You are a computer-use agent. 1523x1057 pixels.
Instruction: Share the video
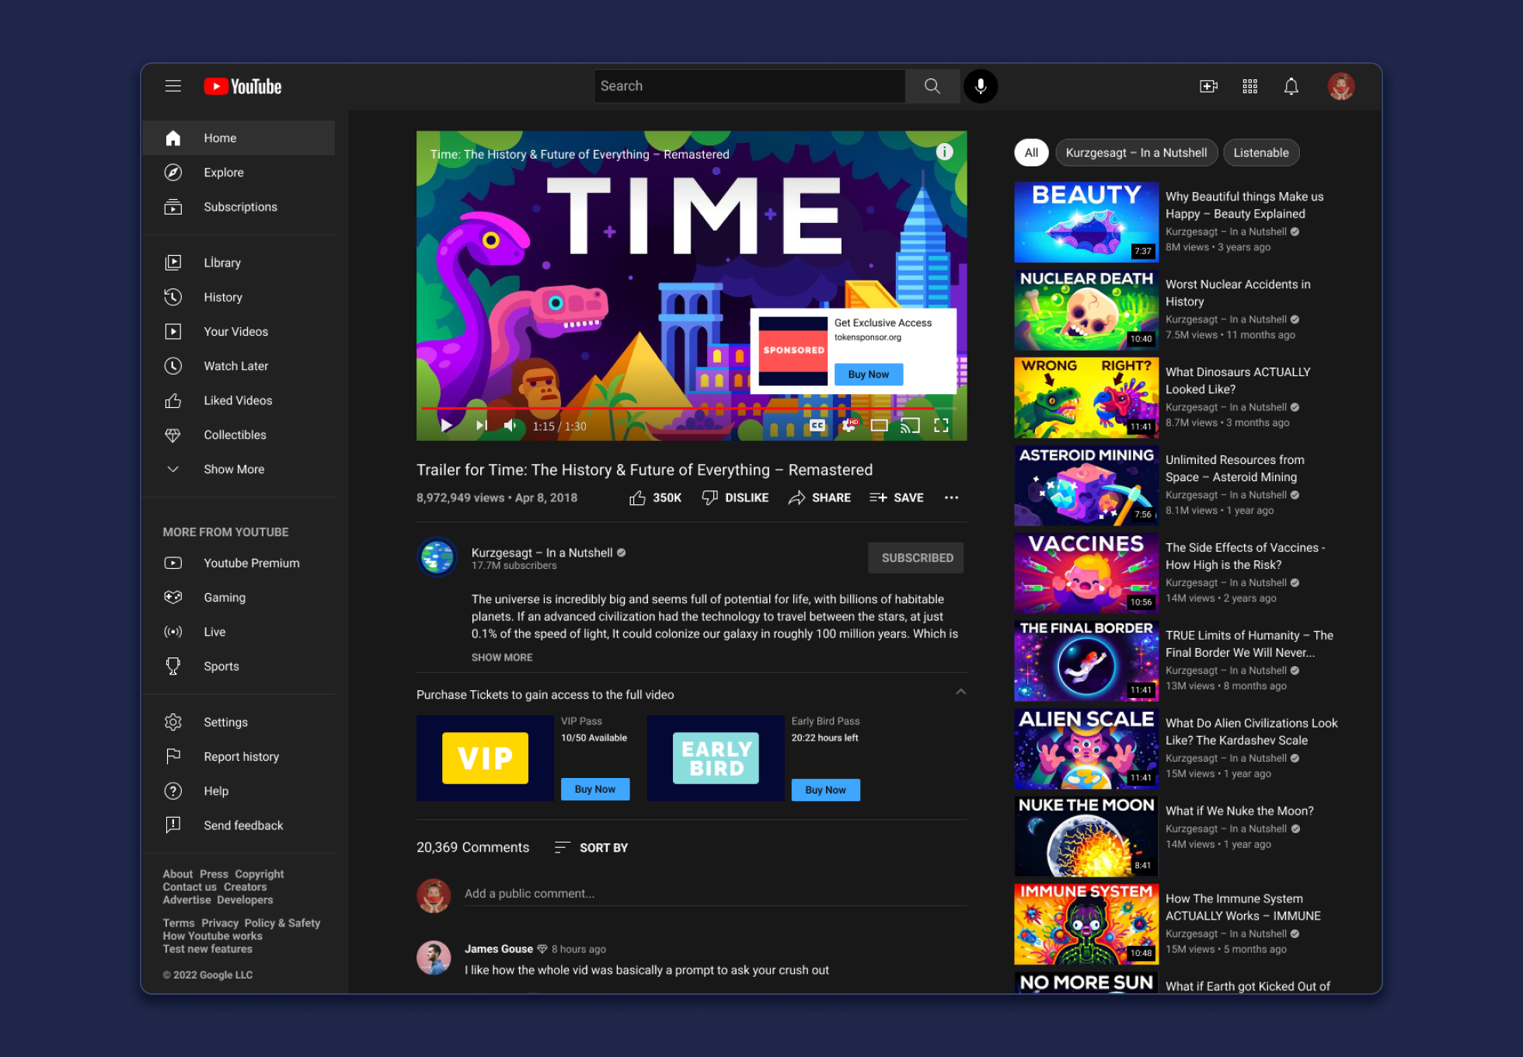pyautogui.click(x=819, y=498)
